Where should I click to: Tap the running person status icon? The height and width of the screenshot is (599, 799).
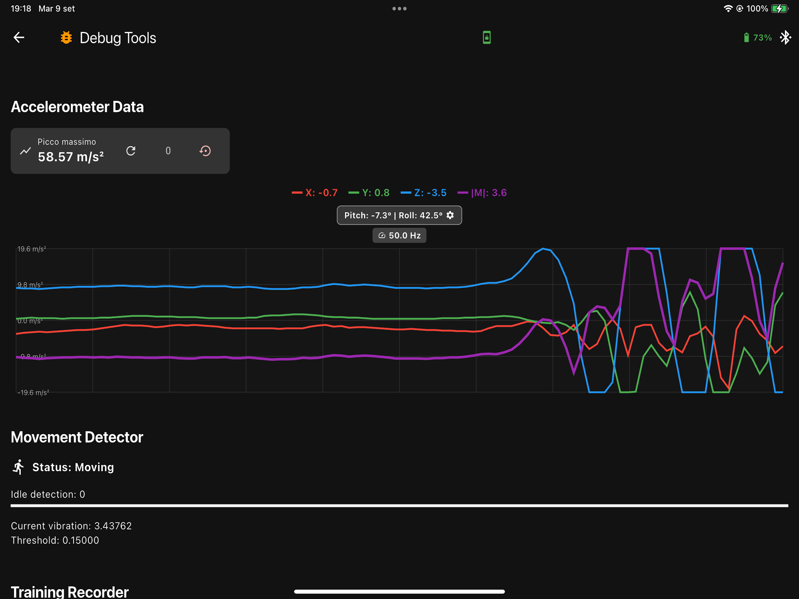18,467
